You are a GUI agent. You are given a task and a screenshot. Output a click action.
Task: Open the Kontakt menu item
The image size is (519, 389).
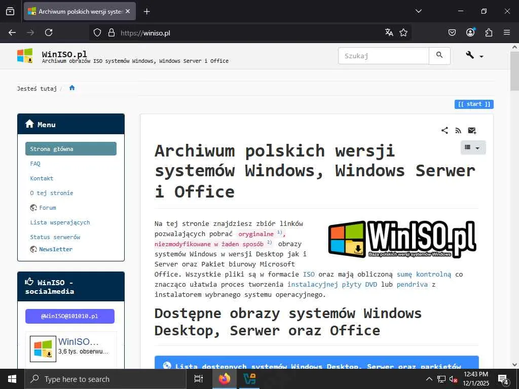(x=42, y=178)
